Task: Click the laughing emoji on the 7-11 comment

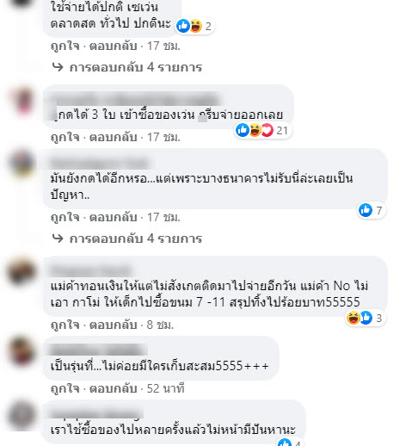Action: point(353,318)
